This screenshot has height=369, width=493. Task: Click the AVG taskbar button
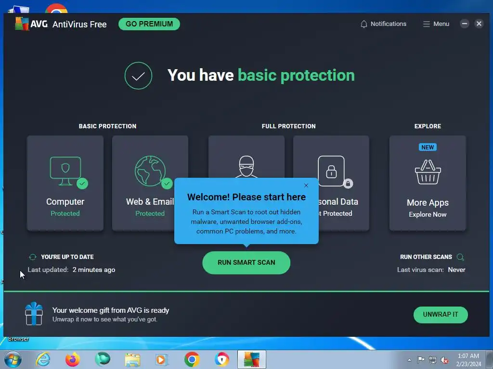[251, 359]
